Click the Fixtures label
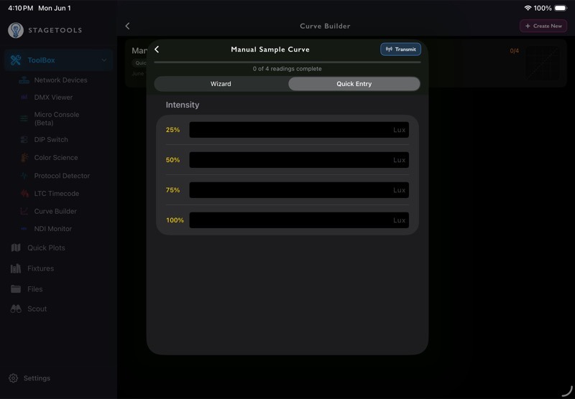 click(x=41, y=268)
